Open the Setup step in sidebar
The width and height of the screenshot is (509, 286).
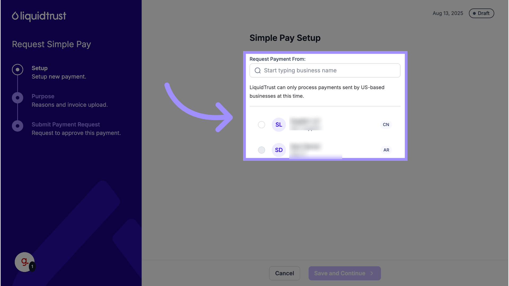40,68
